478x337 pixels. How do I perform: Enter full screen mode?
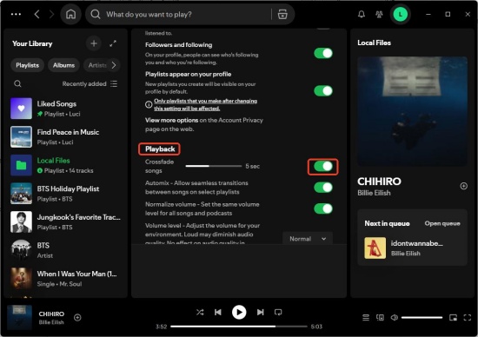(x=468, y=318)
